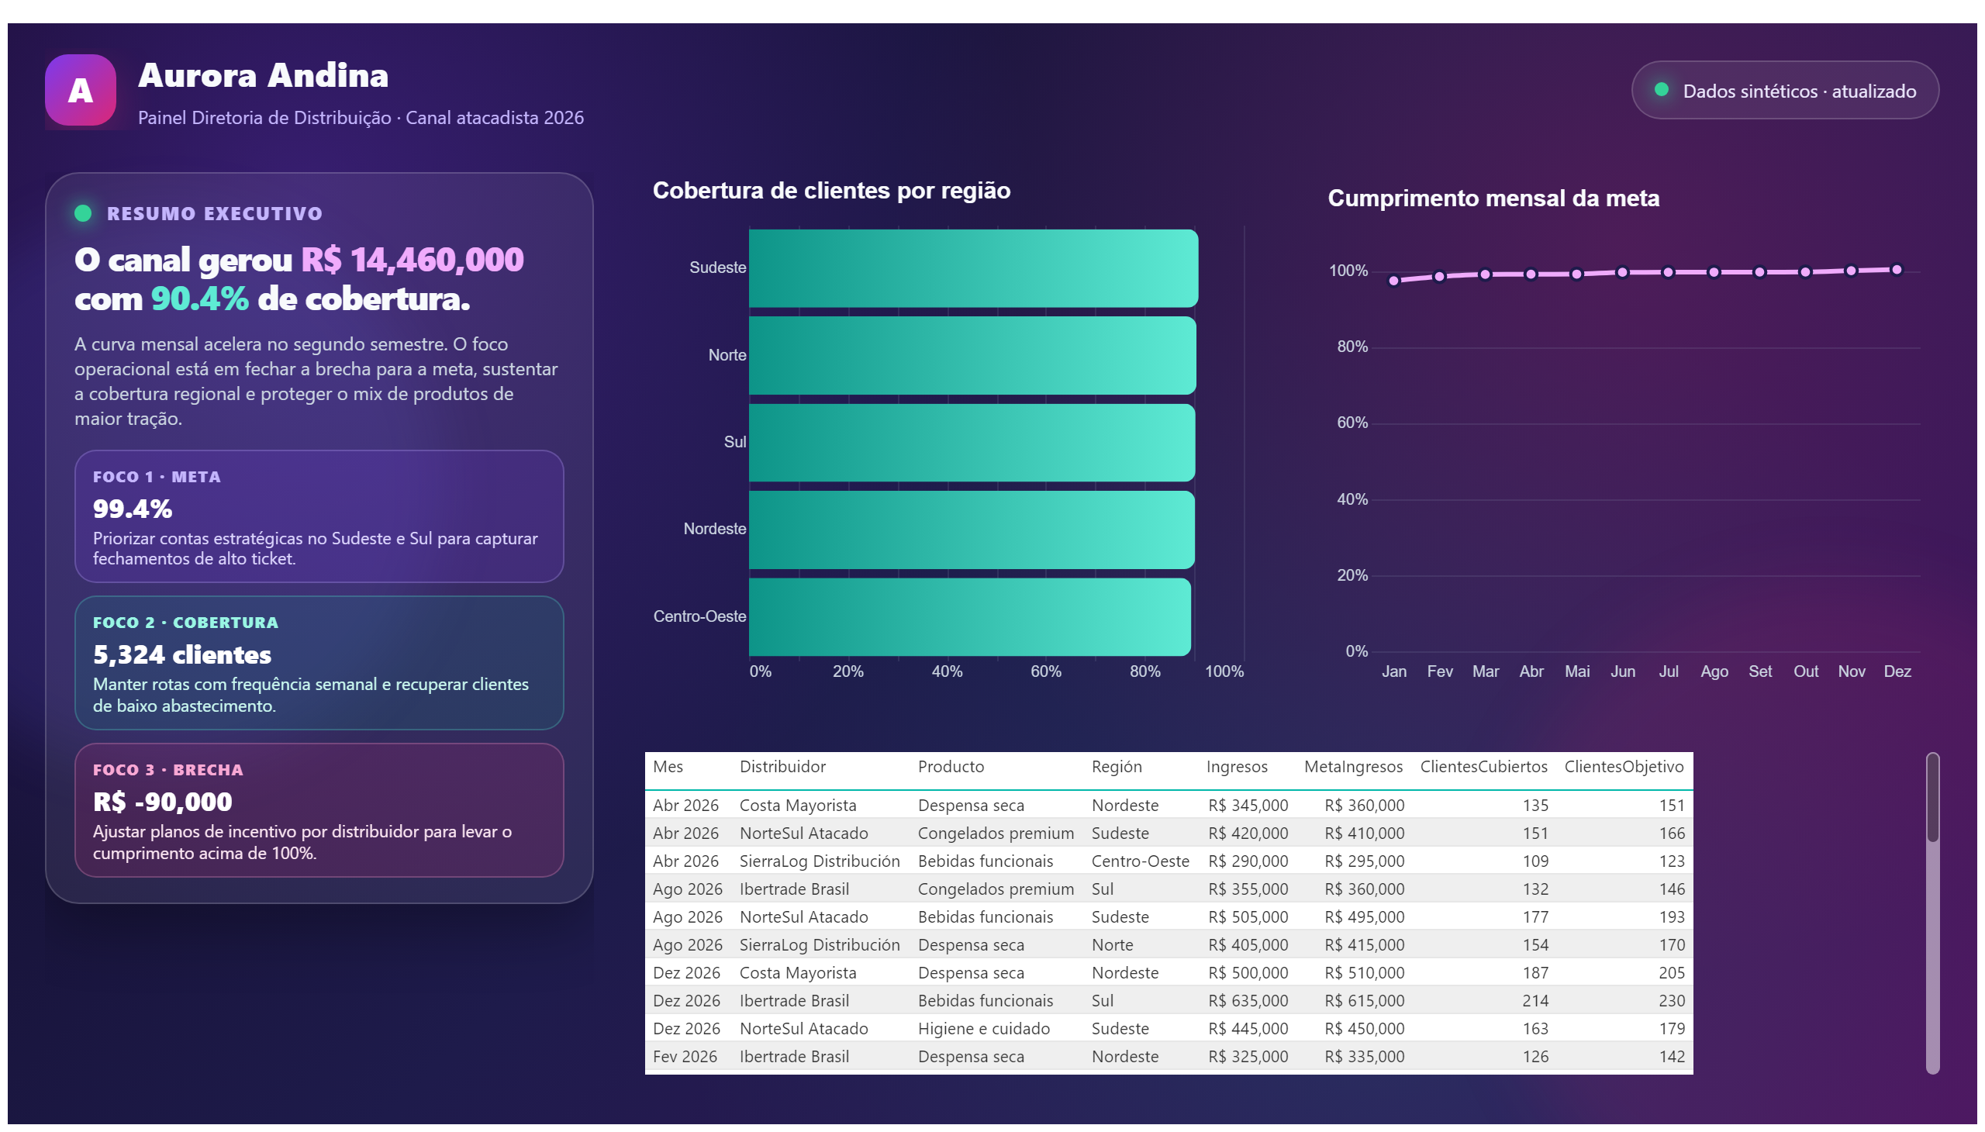Click the ClientesObjetivo column header

tap(1624, 767)
